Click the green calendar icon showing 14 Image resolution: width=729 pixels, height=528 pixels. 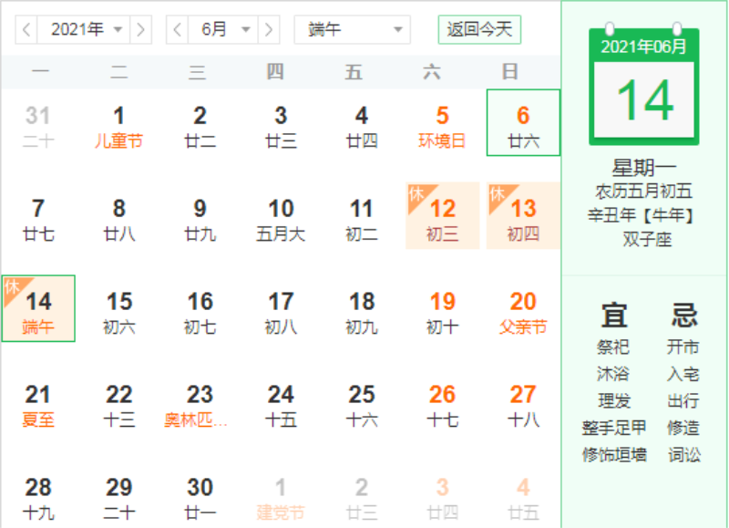tap(644, 88)
